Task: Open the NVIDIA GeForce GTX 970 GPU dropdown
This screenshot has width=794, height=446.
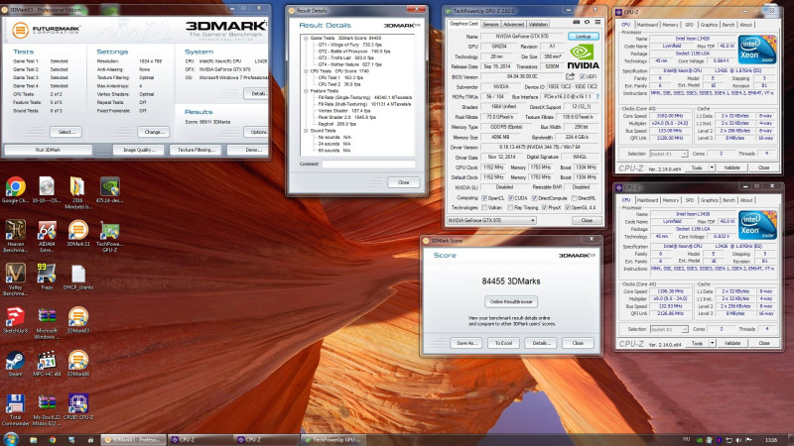Action: pos(490,220)
